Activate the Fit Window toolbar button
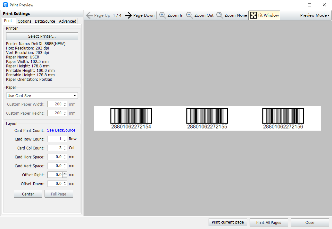The image size is (332, 229). click(x=264, y=15)
